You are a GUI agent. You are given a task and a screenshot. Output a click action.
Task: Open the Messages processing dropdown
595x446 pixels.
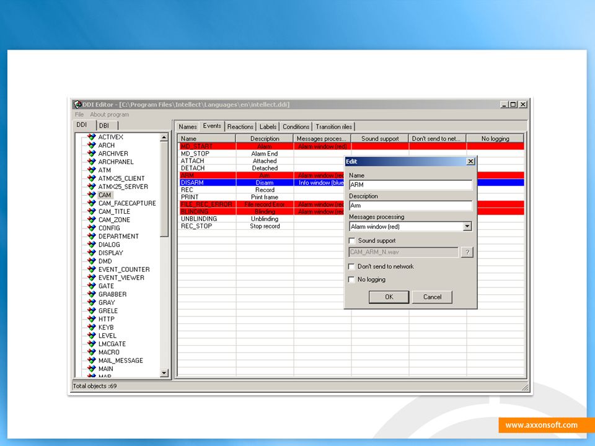pos(467,227)
